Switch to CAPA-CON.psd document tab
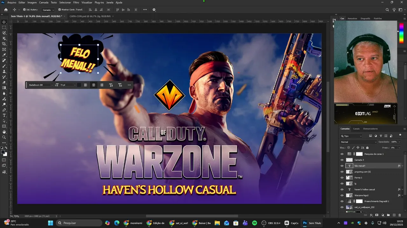The width and height of the screenshot is (407, 228). pyautogui.click(x=90, y=16)
